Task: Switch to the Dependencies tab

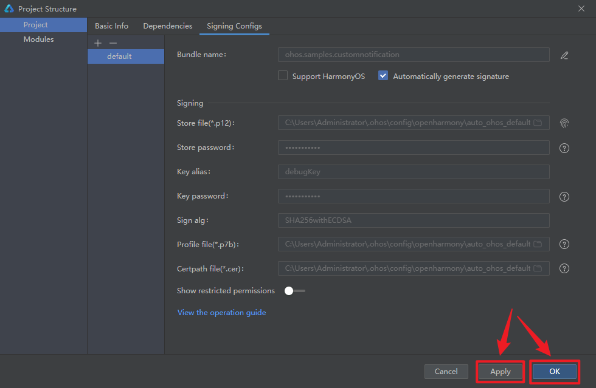Action: click(168, 26)
